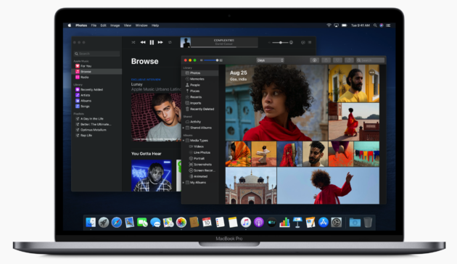
Task: Open Up Next list in Music
Action: pos(310,43)
